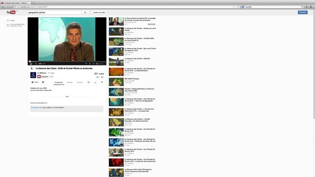Screen dimensions: 315x177
Task: Expand the description with the 'Plus' link
Action: 67,97
